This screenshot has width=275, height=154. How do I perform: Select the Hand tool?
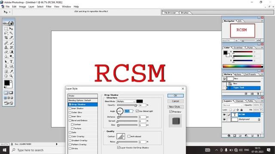pos(6,76)
